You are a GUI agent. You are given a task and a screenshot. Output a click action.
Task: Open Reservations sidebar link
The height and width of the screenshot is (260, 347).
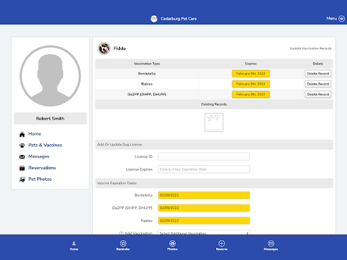pyautogui.click(x=42, y=168)
